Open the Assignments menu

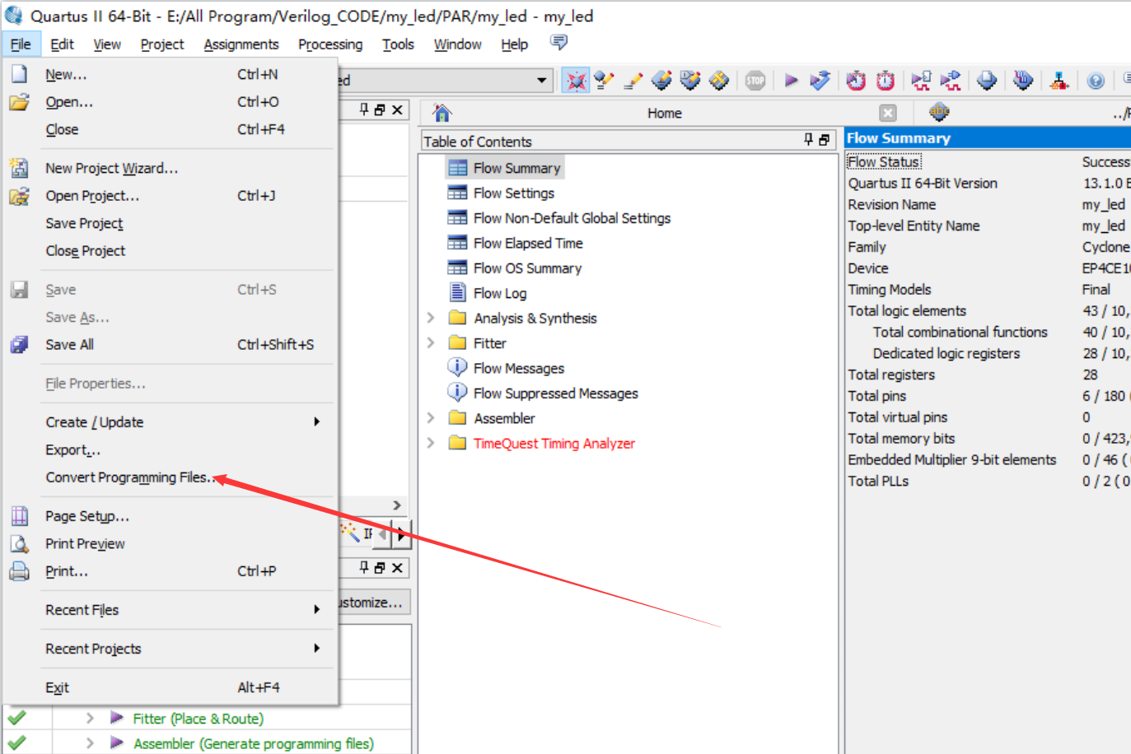(241, 44)
